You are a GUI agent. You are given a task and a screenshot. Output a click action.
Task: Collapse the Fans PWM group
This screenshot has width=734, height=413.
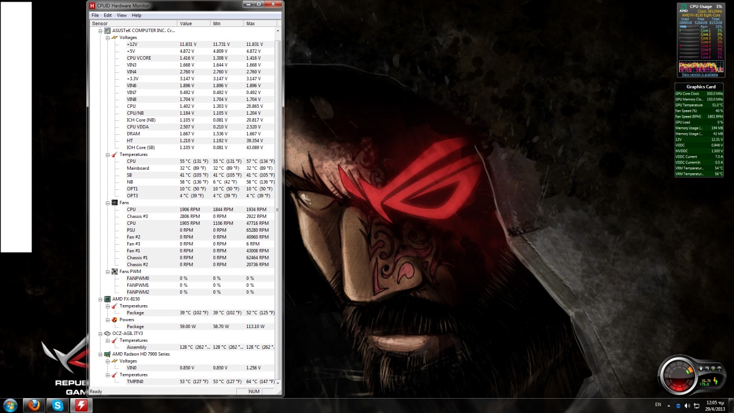click(107, 271)
